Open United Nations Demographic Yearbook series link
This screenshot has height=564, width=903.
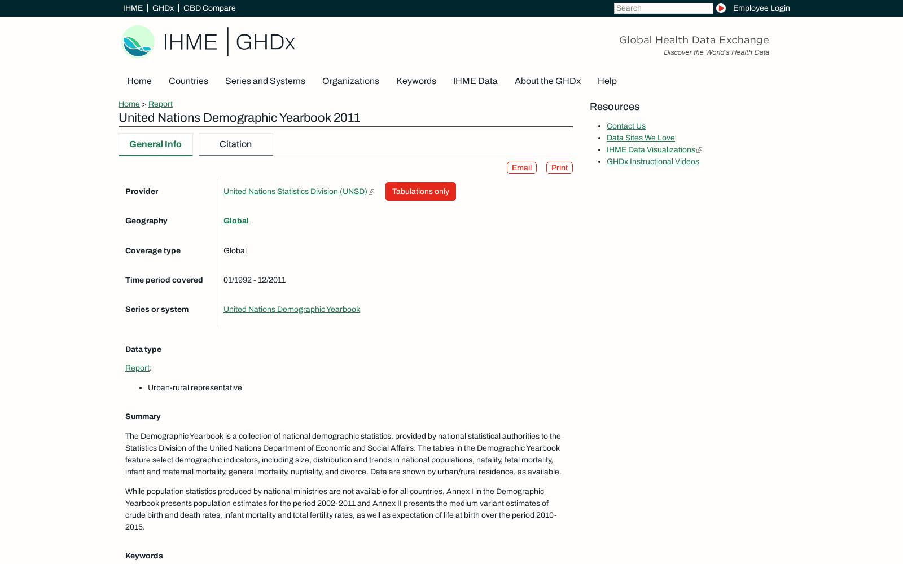pyautogui.click(x=292, y=310)
